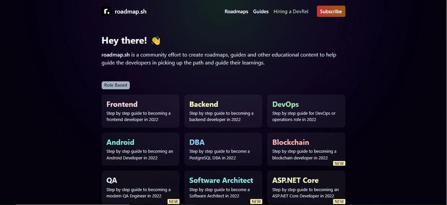Open the Software Architect roadmap card
Viewport: 447px width, 205px height.
pos(223,187)
